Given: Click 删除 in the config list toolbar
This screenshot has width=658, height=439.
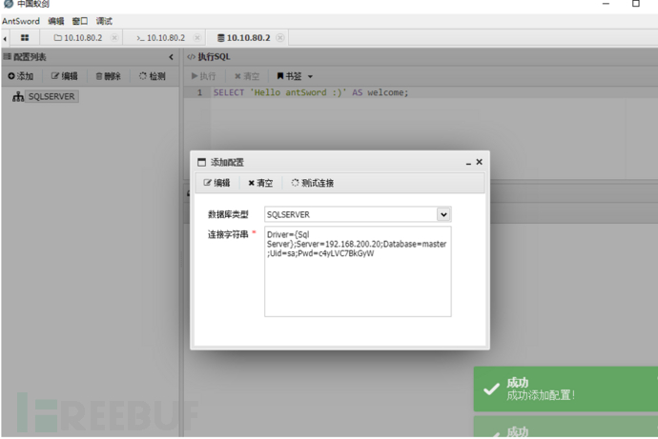Looking at the screenshot, I should pos(108,76).
